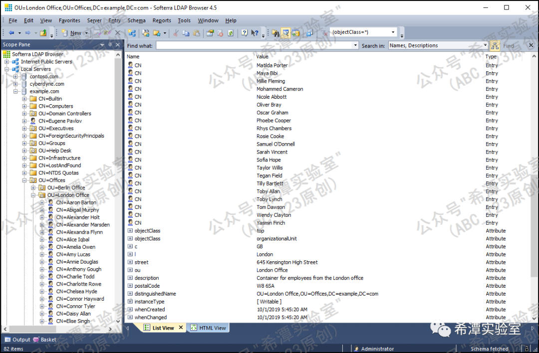Image resolution: width=539 pixels, height=353 pixels.
Task: Click the Copy icon in toolbar
Action: 186,33
